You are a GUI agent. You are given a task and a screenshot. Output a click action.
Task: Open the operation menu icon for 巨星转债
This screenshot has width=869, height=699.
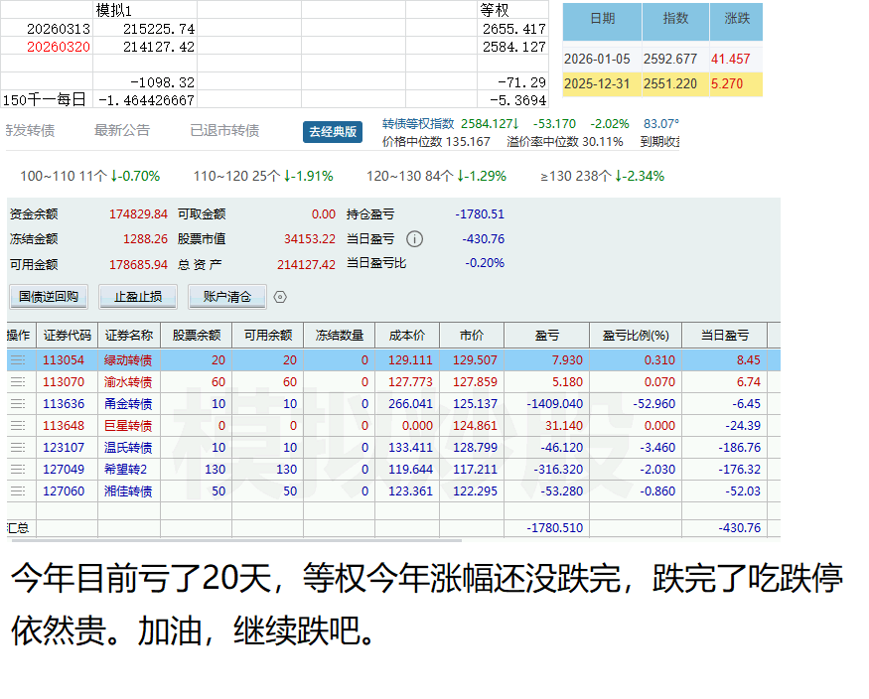(x=18, y=426)
